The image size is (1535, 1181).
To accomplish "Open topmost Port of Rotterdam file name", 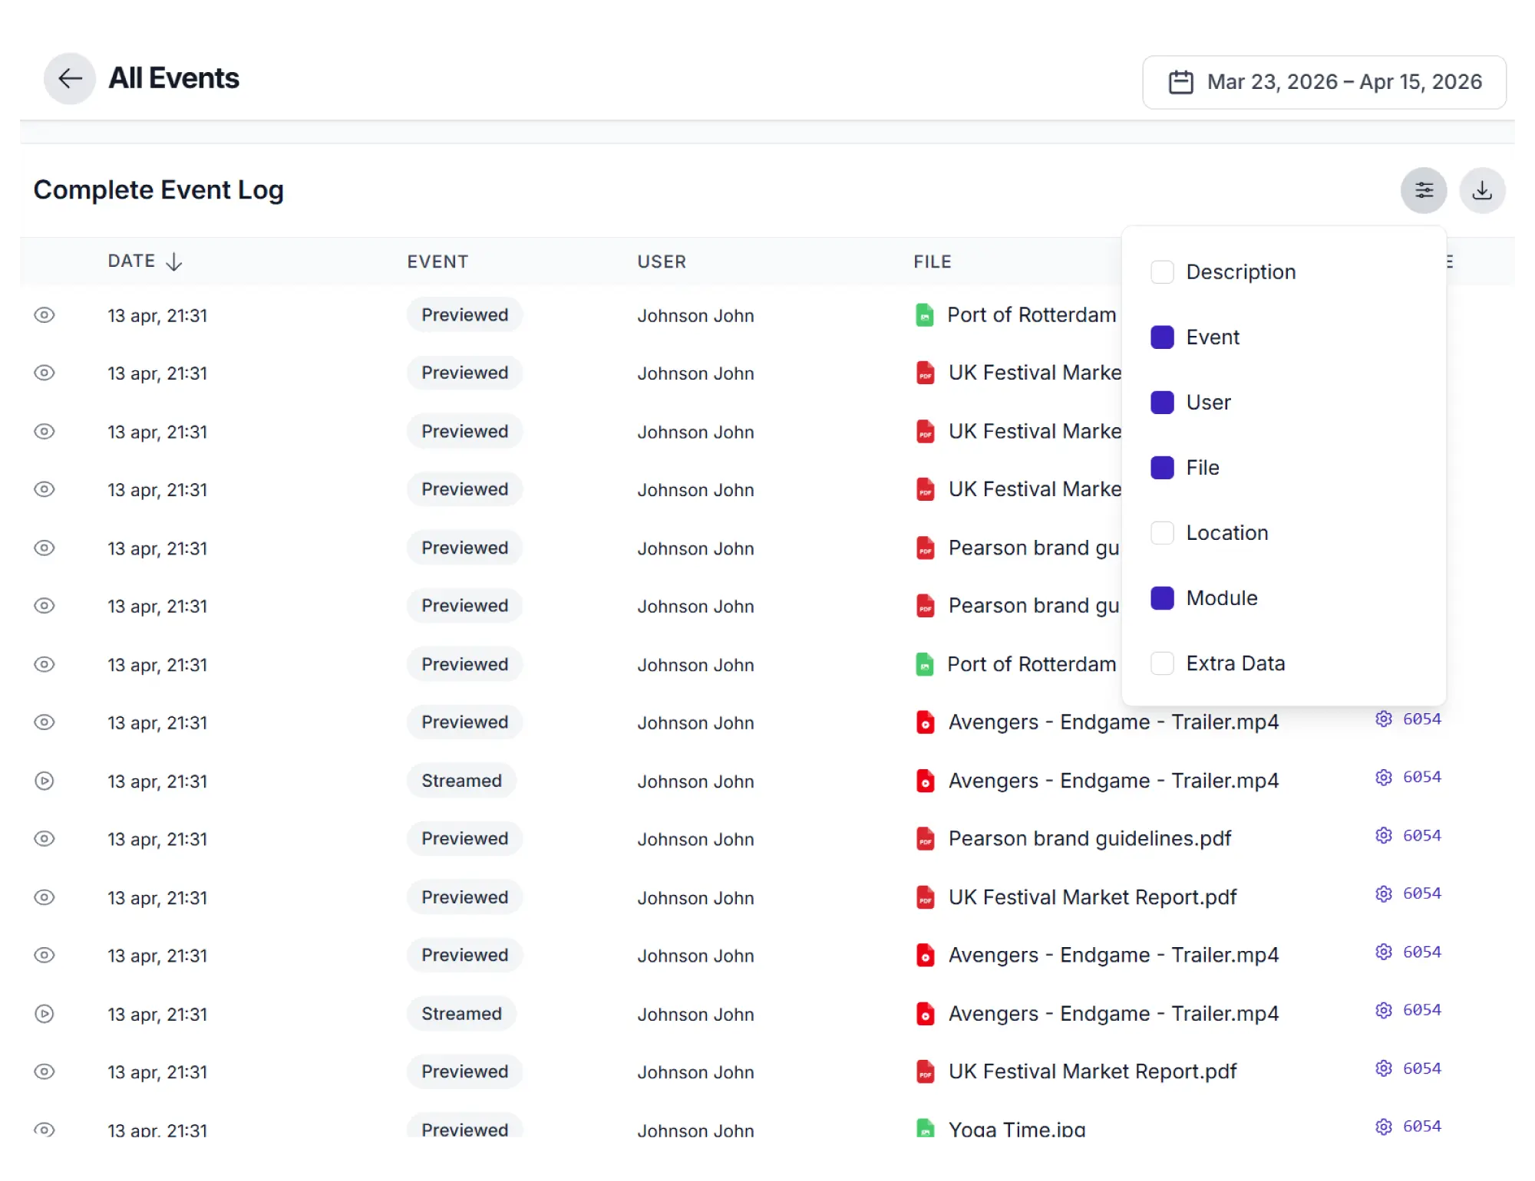I will click(x=1032, y=315).
